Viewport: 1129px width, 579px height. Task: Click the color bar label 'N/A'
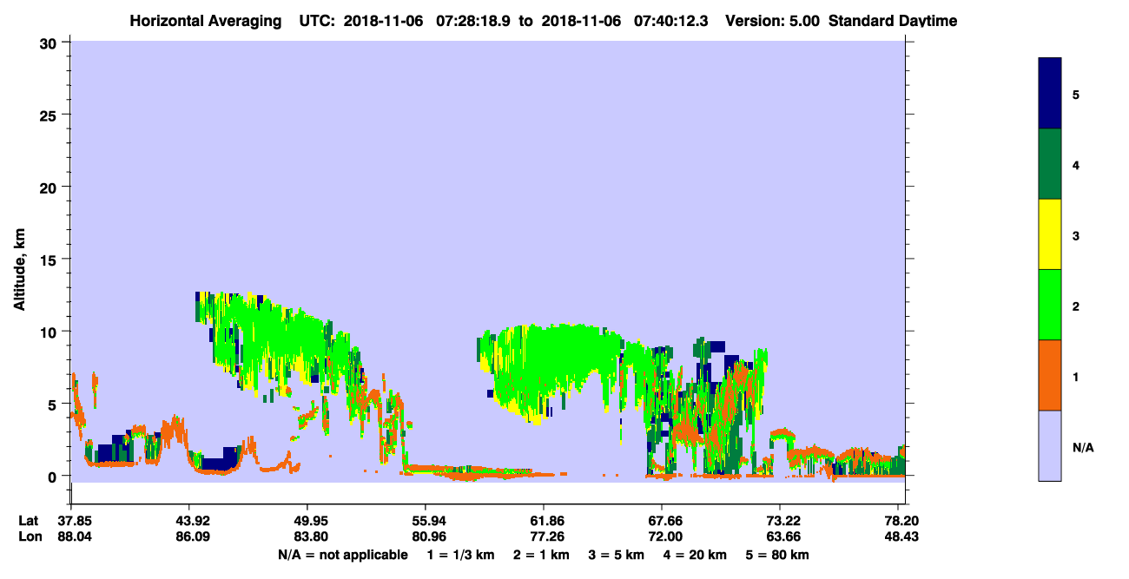pos(1083,447)
